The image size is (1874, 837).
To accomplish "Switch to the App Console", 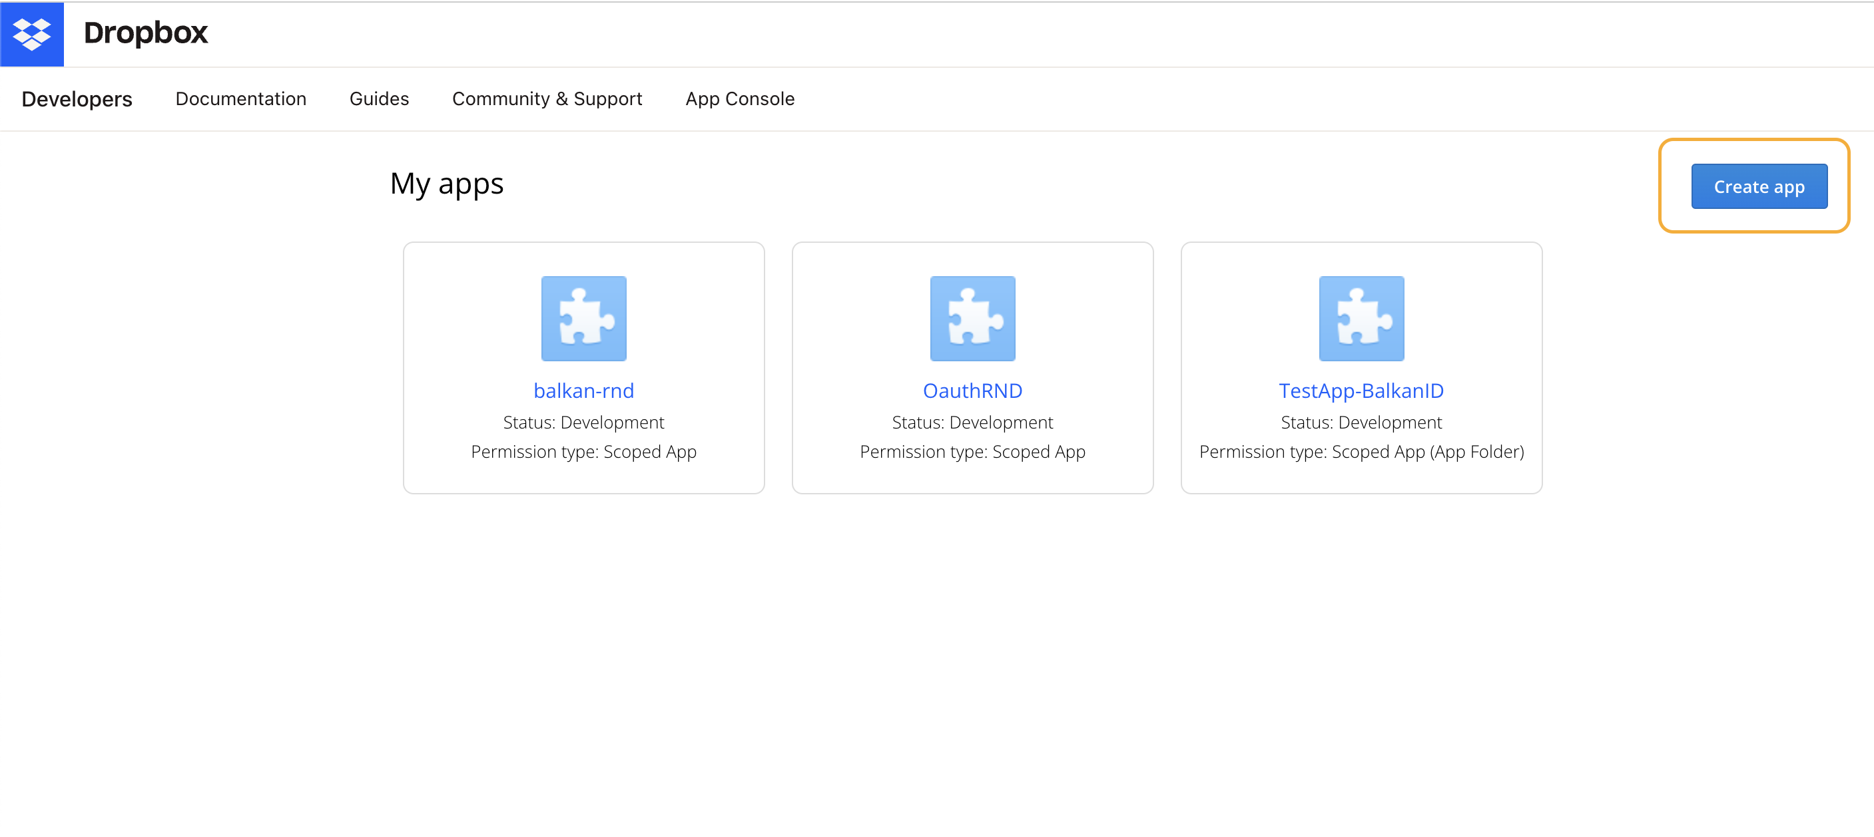I will pyautogui.click(x=740, y=99).
